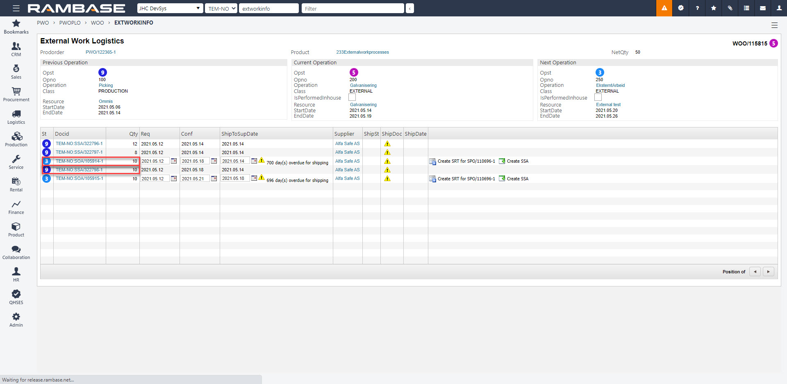This screenshot has width=787, height=384.
Task: Toggle IsPerformedInhouse checkbox in Current Operation
Action: 352,98
